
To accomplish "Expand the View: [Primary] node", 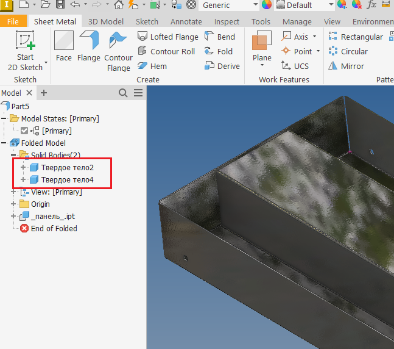I will 13,192.
